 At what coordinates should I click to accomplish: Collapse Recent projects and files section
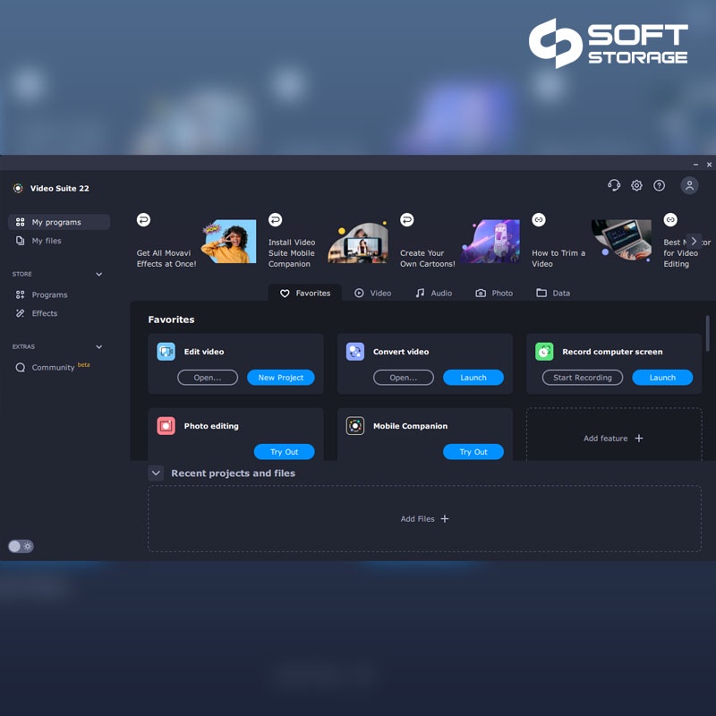tap(156, 473)
